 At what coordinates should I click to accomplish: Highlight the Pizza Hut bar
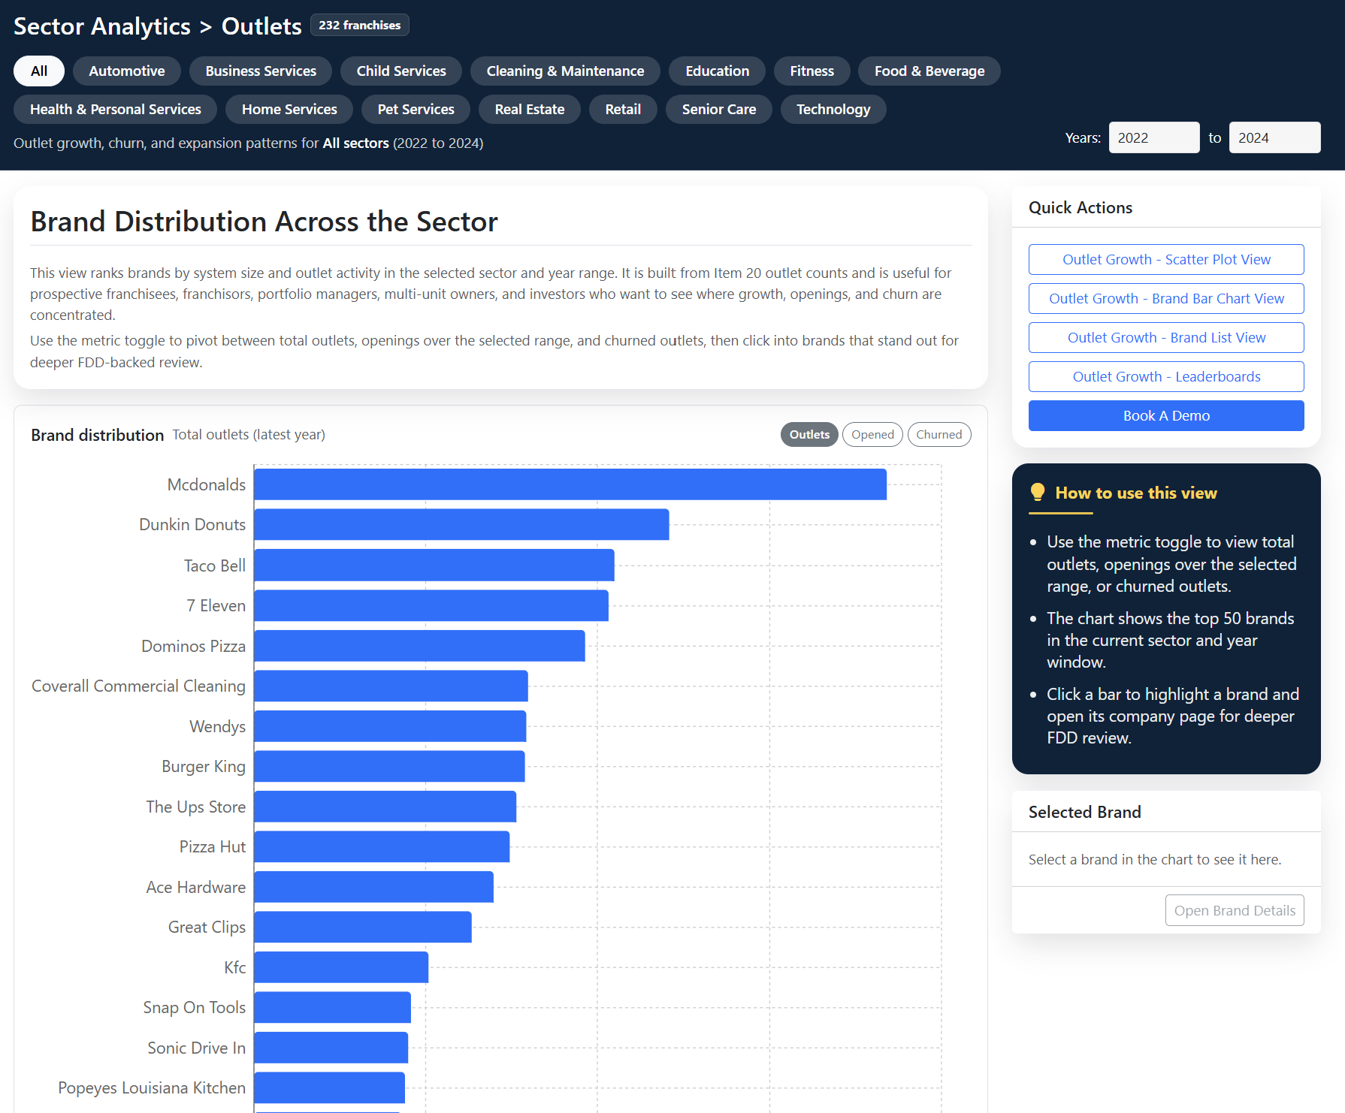pos(382,846)
